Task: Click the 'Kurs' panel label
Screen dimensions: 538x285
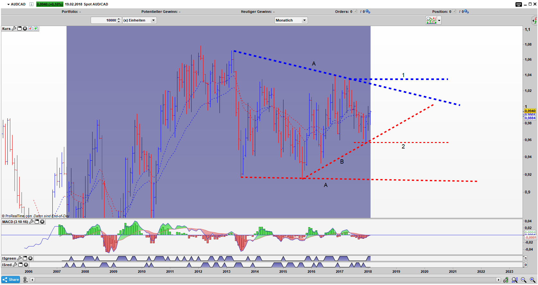Action: coord(6,29)
